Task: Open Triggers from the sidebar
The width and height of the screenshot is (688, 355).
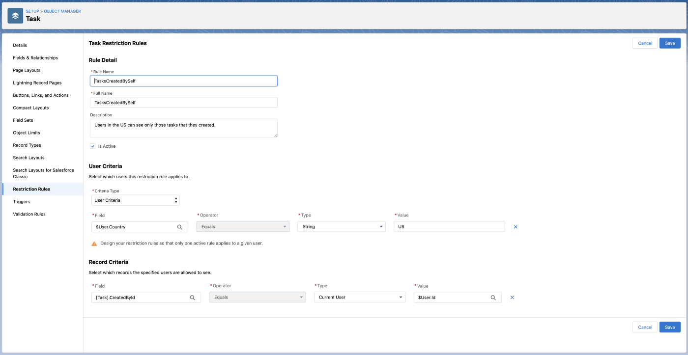Action: (x=21, y=201)
